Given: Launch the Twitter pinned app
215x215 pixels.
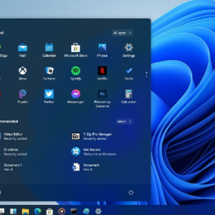Looking at the screenshot, I should click(x=49, y=97).
